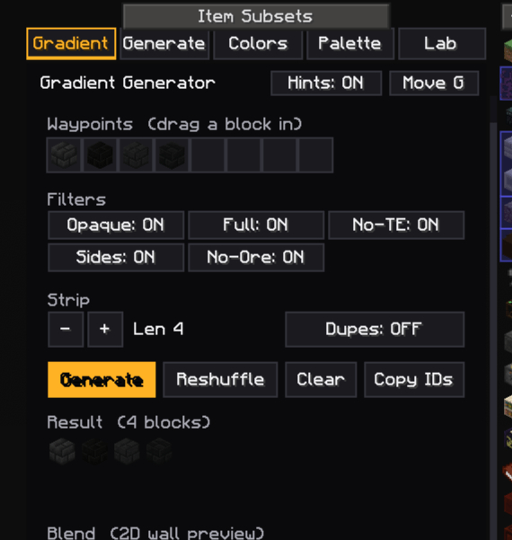Click the third result block icon
Viewport: 512px width, 540px height.
pos(127,450)
